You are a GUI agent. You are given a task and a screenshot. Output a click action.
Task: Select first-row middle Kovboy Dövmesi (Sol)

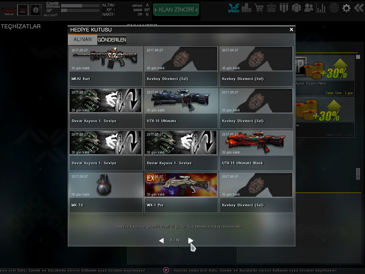(x=181, y=66)
